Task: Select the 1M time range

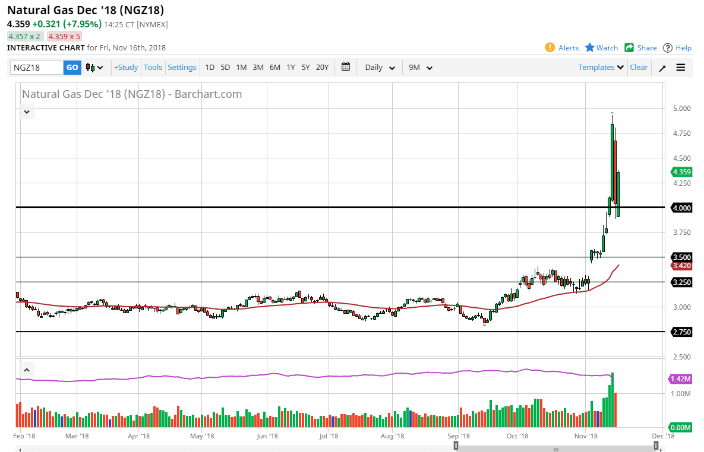Action: [x=241, y=67]
